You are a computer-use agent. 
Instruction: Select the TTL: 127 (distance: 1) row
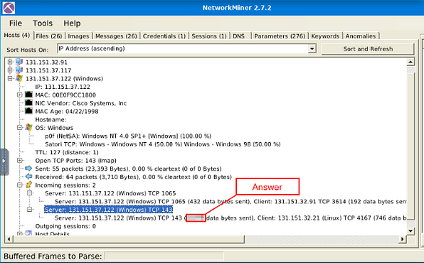pos(67,152)
